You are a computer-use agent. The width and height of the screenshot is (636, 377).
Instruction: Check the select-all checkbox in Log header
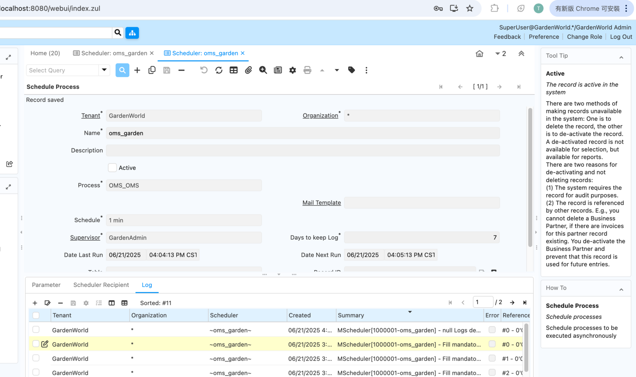coord(36,315)
